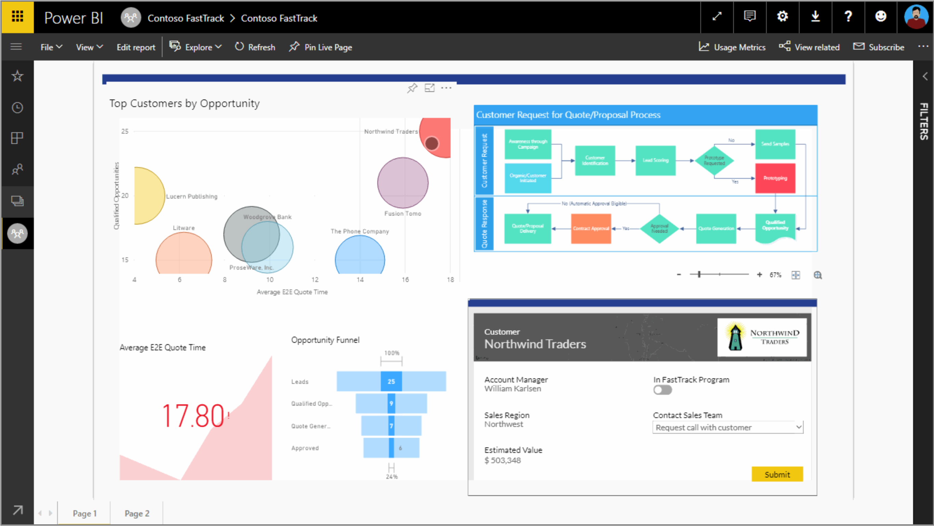Viewport: 934px width, 526px height.
Task: Click Subscribe
Action: tap(879, 47)
